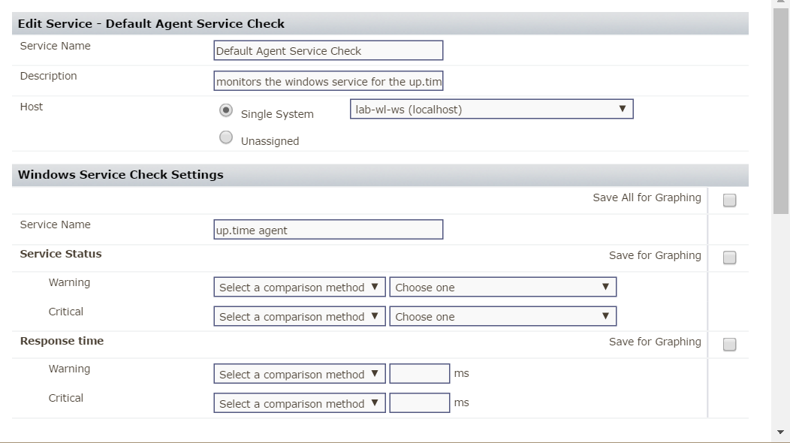Open the lab-wl-ws (localhost) host dropdown
Screen dimensions: 790x443
coord(491,110)
